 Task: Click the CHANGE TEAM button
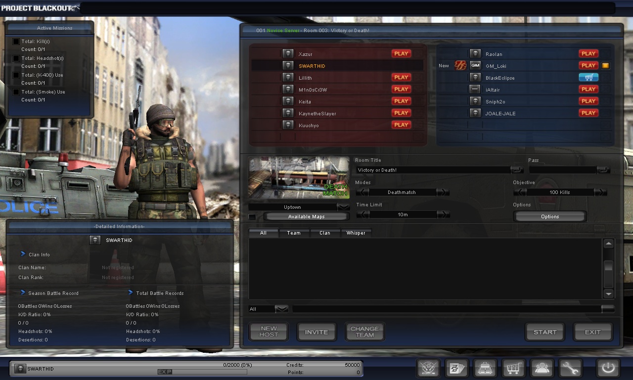pos(364,332)
